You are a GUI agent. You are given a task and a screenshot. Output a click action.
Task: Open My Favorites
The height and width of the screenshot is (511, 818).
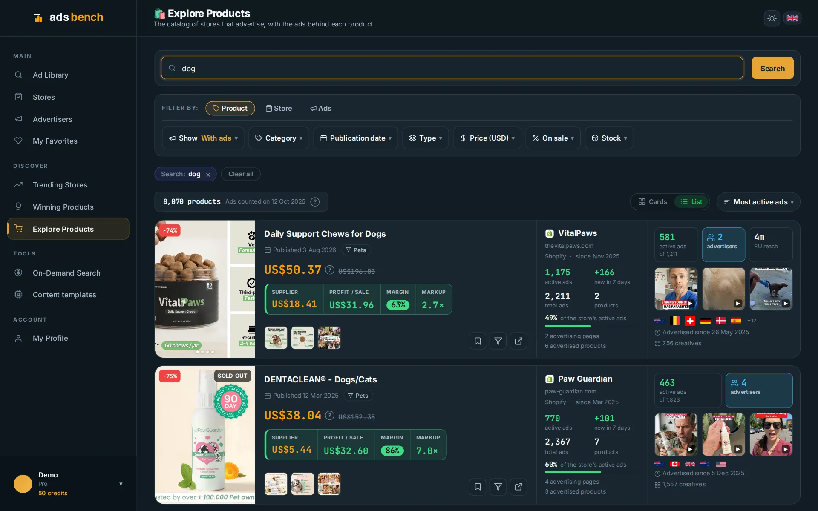[x=68, y=141]
